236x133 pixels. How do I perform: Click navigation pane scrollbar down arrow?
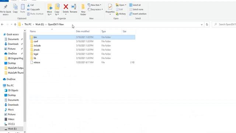click(25, 132)
